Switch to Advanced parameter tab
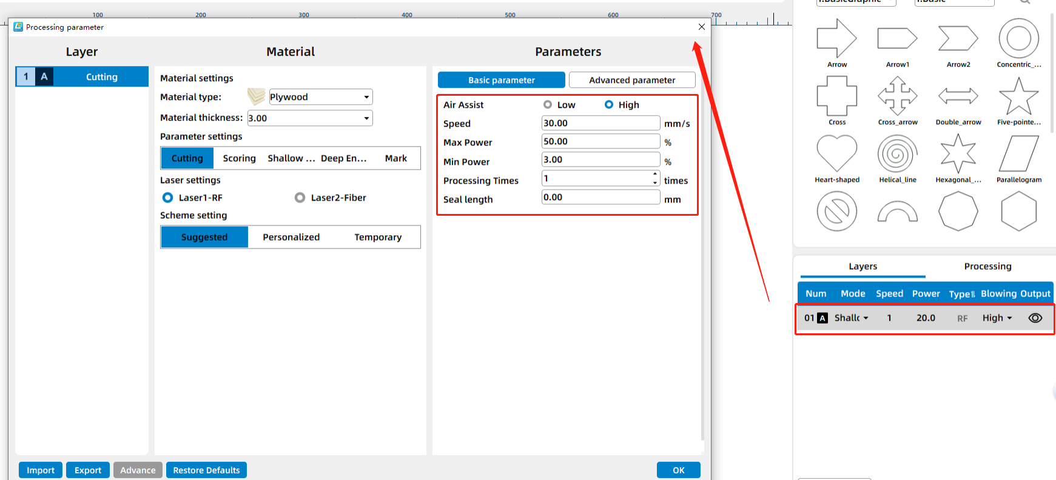 [631, 80]
